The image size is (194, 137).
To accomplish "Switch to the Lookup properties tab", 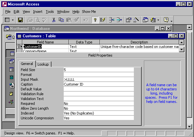I will coord(43,64).
